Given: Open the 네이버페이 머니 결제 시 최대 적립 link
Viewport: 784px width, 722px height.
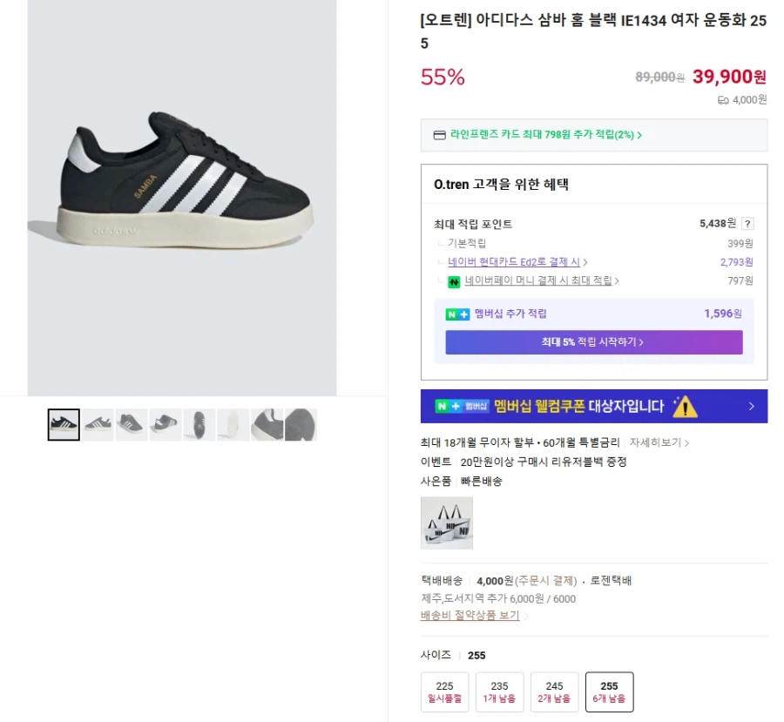Looking at the screenshot, I should click(540, 282).
